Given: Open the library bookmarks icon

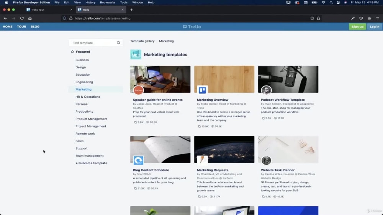Looking at the screenshot, I should (x=369, y=18).
